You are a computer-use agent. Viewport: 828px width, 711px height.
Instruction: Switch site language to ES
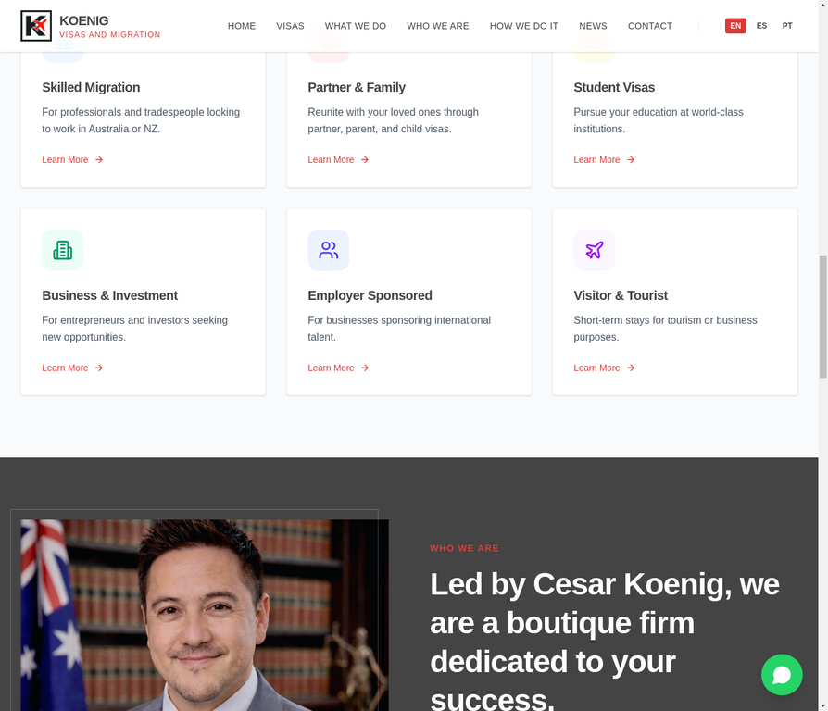(761, 26)
